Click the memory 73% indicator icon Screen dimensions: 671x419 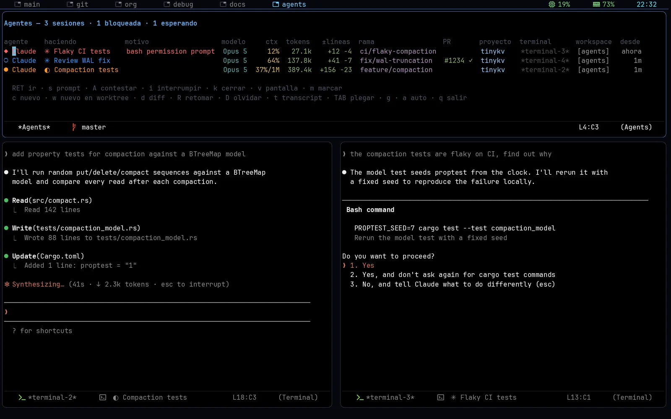pos(596,4)
